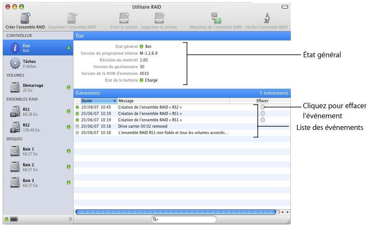Click the Message column header

(173, 101)
